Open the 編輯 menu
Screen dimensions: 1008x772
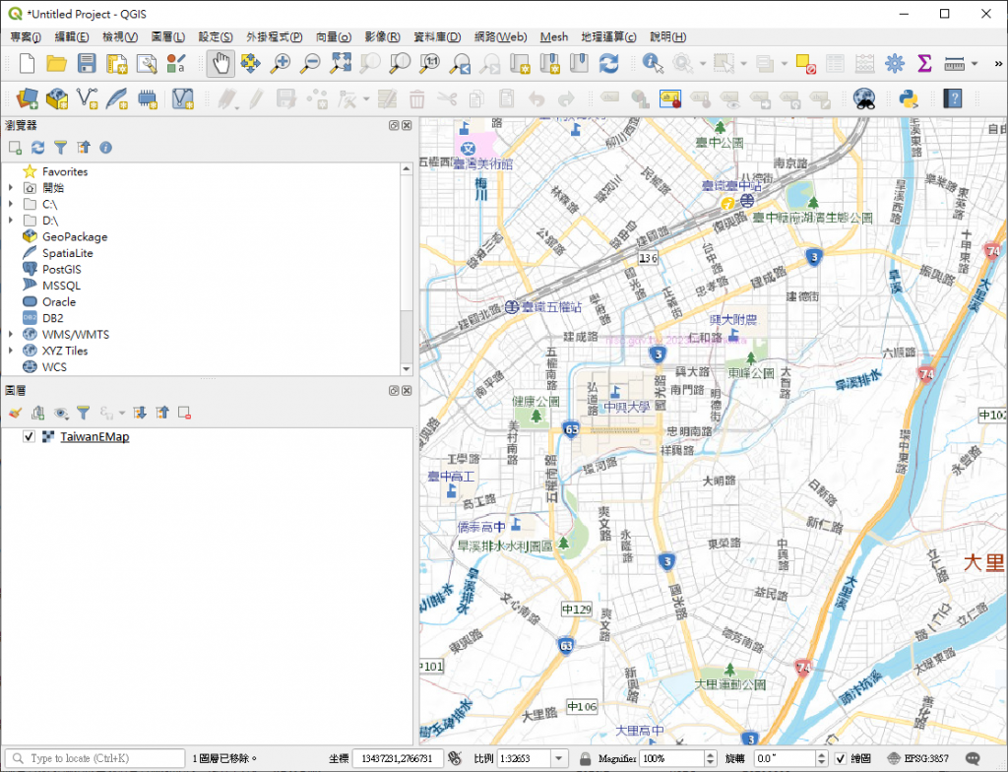point(71,36)
